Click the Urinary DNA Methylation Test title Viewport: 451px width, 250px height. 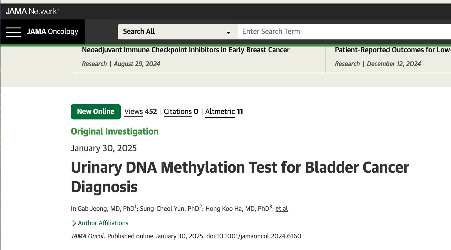pos(240,177)
